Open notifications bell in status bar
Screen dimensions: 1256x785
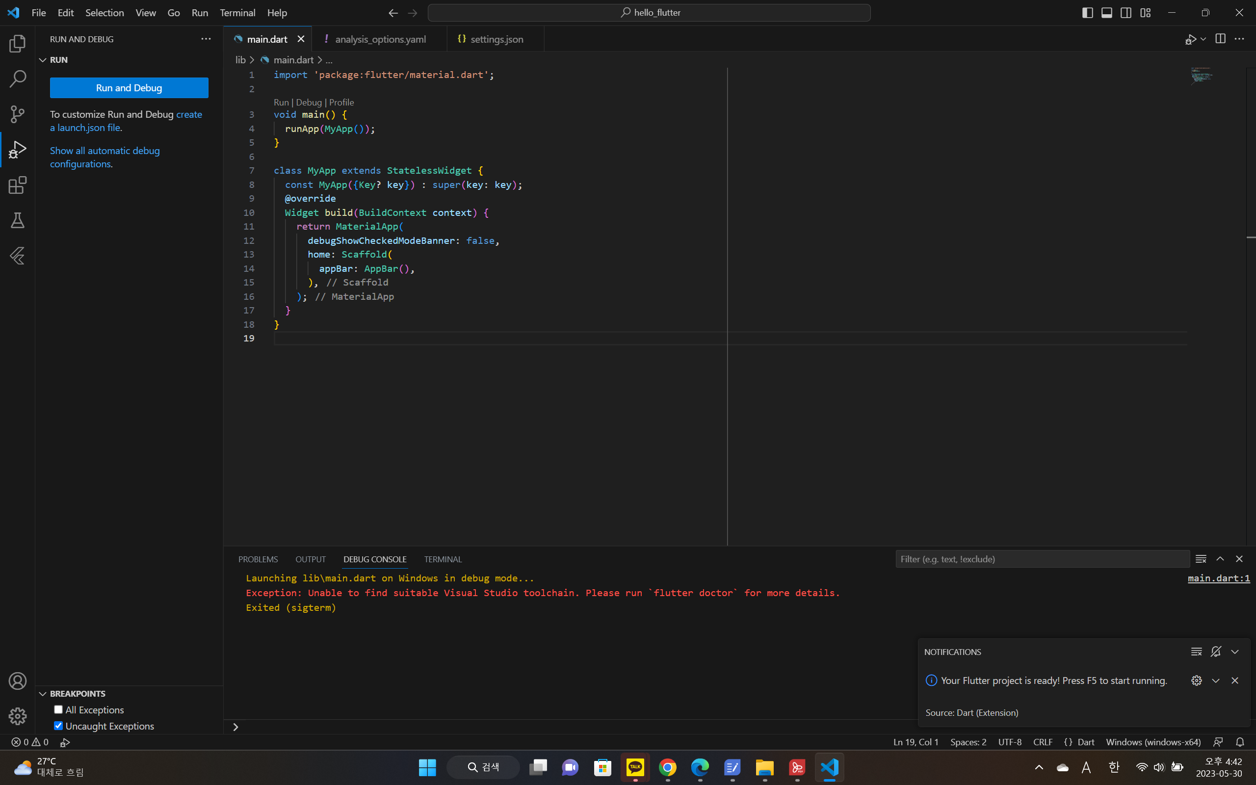coord(1240,742)
